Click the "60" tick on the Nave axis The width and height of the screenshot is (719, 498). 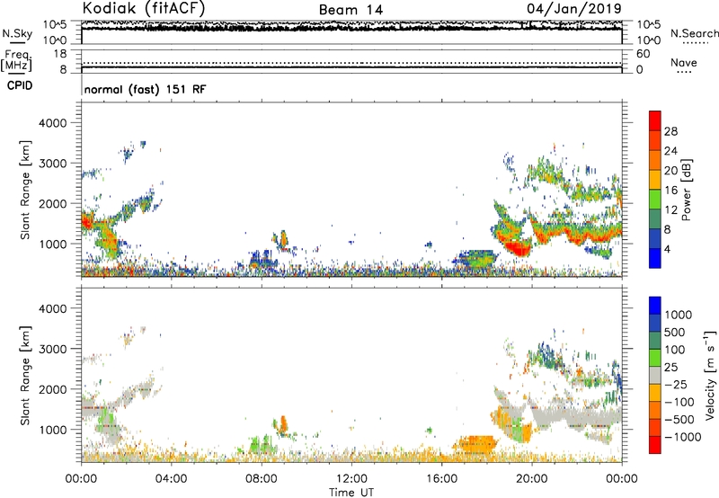pyautogui.click(x=644, y=54)
